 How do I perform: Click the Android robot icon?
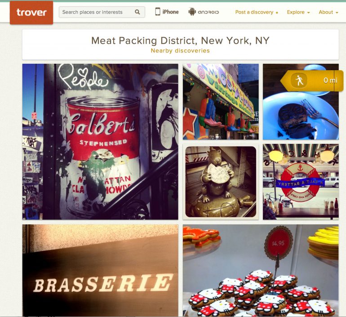click(192, 12)
